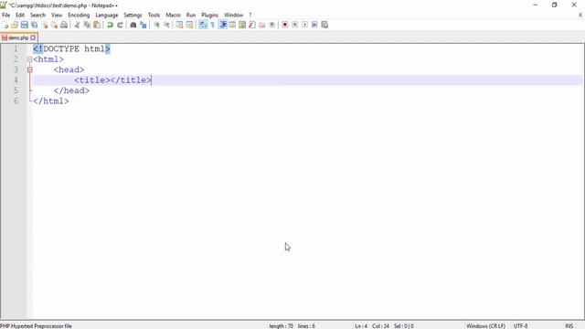The height and width of the screenshot is (329, 585).
Task: Start macro recording with the red dot
Action: click(285, 25)
